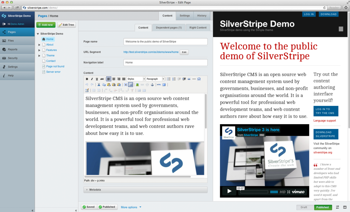This screenshot has height=212, width=350.
Task: Toggle align left in editor toolbar
Action: 109,79
